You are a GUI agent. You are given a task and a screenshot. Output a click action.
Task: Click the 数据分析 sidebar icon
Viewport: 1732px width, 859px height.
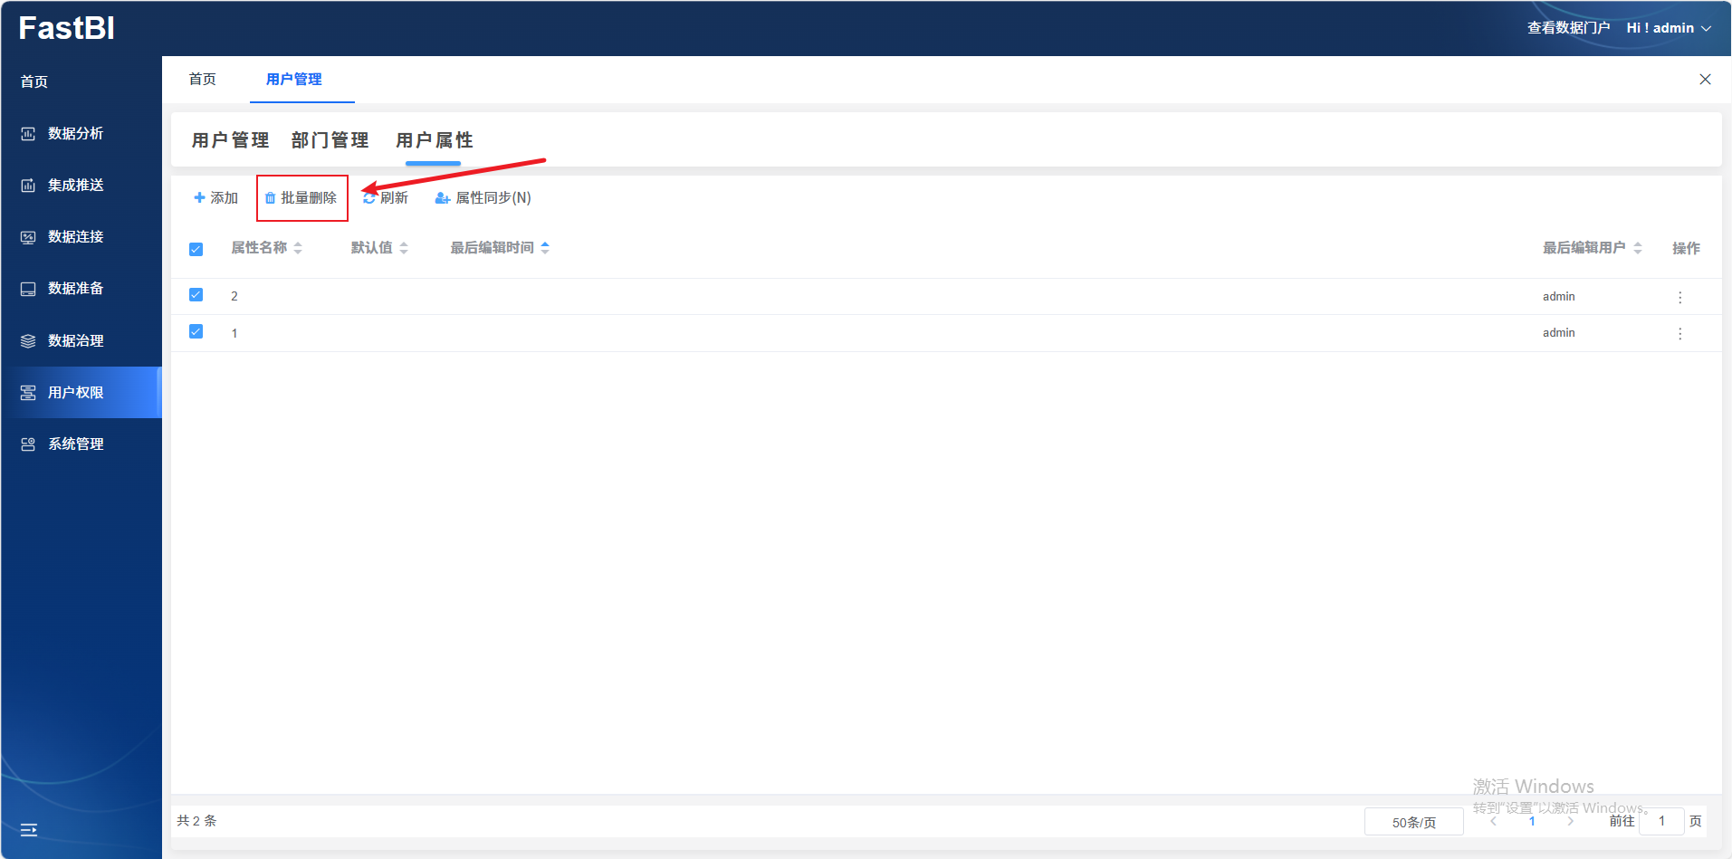pos(28,134)
